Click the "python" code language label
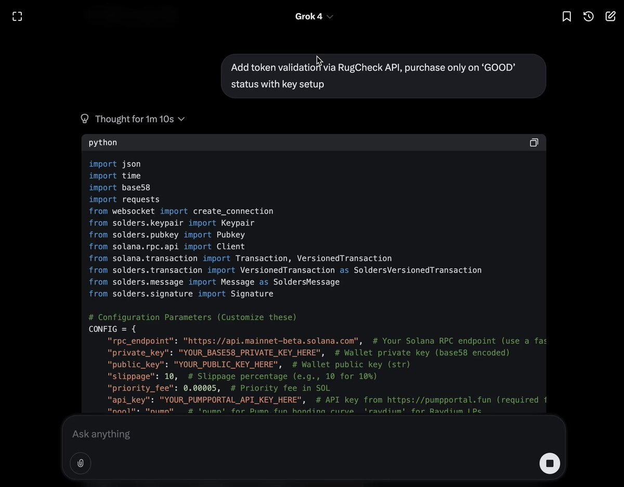This screenshot has height=487, width=624. coord(103,142)
